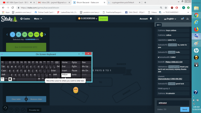
Task: Click the green Deposit button
Action: point(103,19)
